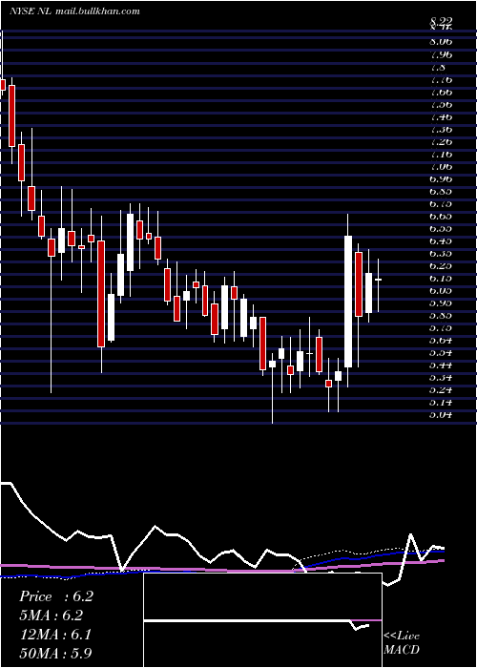Click the 5.24 price axis label
Image resolution: width=477 pixels, height=668 pixels.
pos(441,390)
